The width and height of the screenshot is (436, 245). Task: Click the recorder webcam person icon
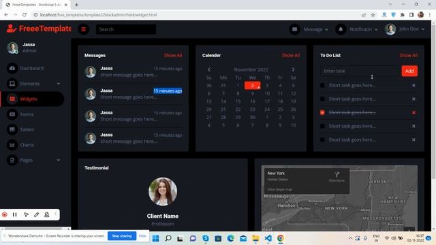pos(47,214)
